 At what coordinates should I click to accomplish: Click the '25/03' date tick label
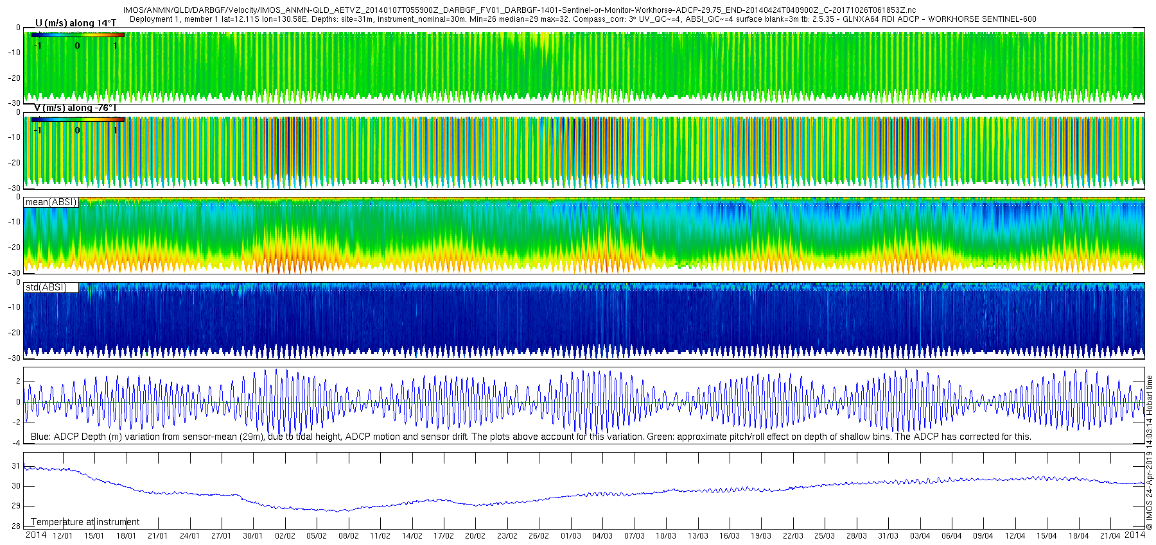point(825,536)
